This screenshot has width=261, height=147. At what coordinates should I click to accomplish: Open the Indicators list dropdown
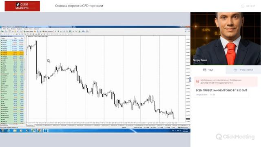pyautogui.click(x=80, y=31)
